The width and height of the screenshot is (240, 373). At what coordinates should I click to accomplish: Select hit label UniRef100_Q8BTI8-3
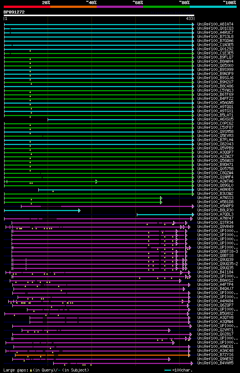[x=217, y=251]
